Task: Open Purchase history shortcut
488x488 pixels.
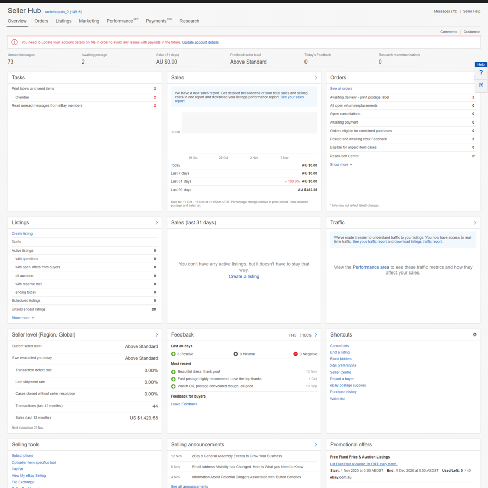Action: tap(343, 392)
